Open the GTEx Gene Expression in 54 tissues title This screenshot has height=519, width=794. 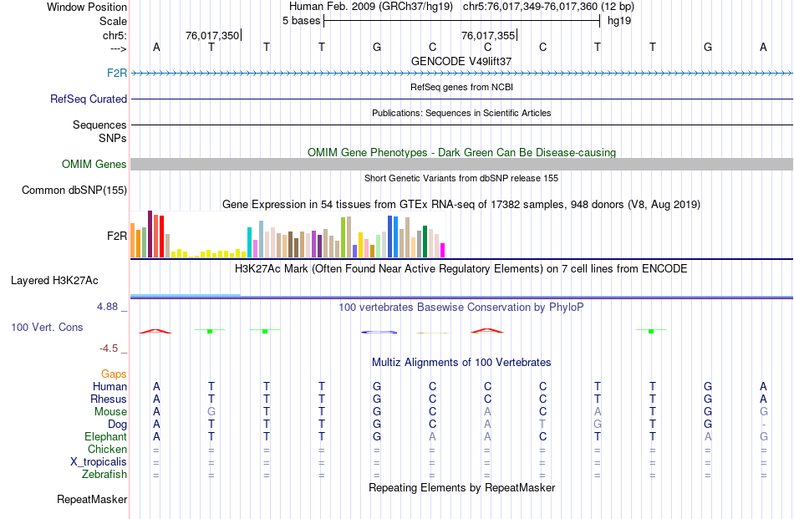(x=461, y=205)
